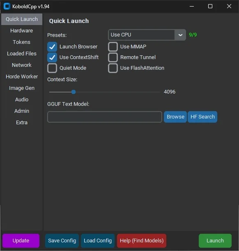Disable Use ContextShift option
The image size is (239, 251).
click(x=52, y=57)
